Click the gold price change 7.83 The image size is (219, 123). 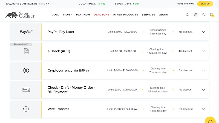tap(102, 4)
